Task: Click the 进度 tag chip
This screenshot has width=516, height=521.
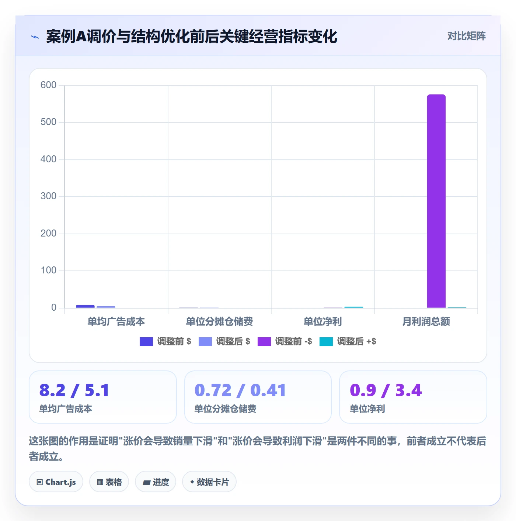Action: [x=156, y=482]
